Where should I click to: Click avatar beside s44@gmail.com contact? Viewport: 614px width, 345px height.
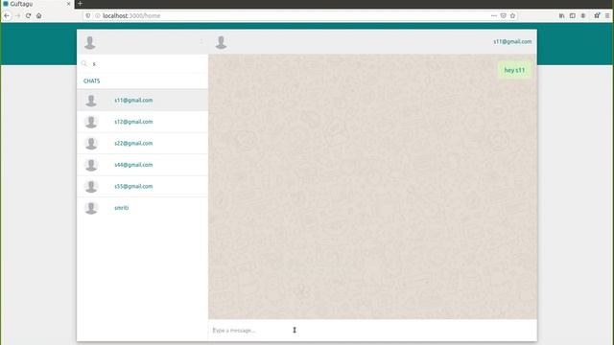[91, 165]
